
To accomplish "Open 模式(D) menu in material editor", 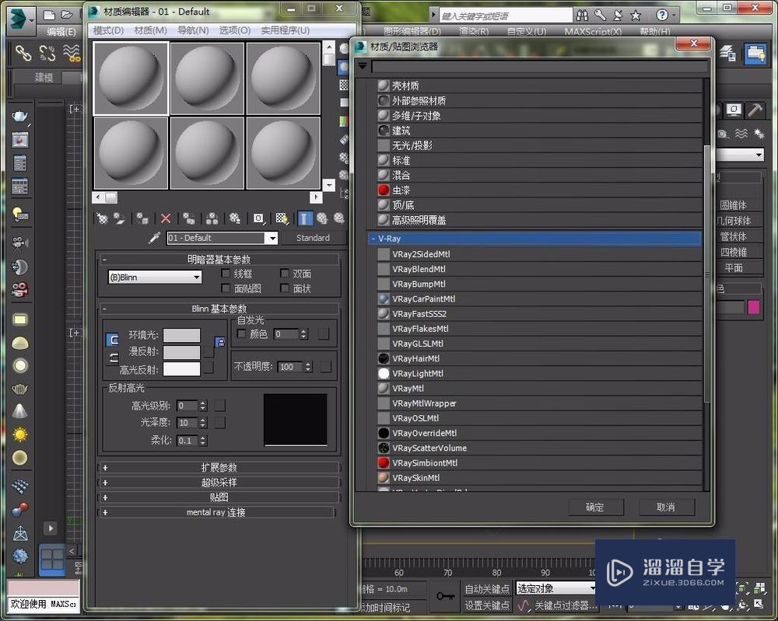I will (108, 30).
